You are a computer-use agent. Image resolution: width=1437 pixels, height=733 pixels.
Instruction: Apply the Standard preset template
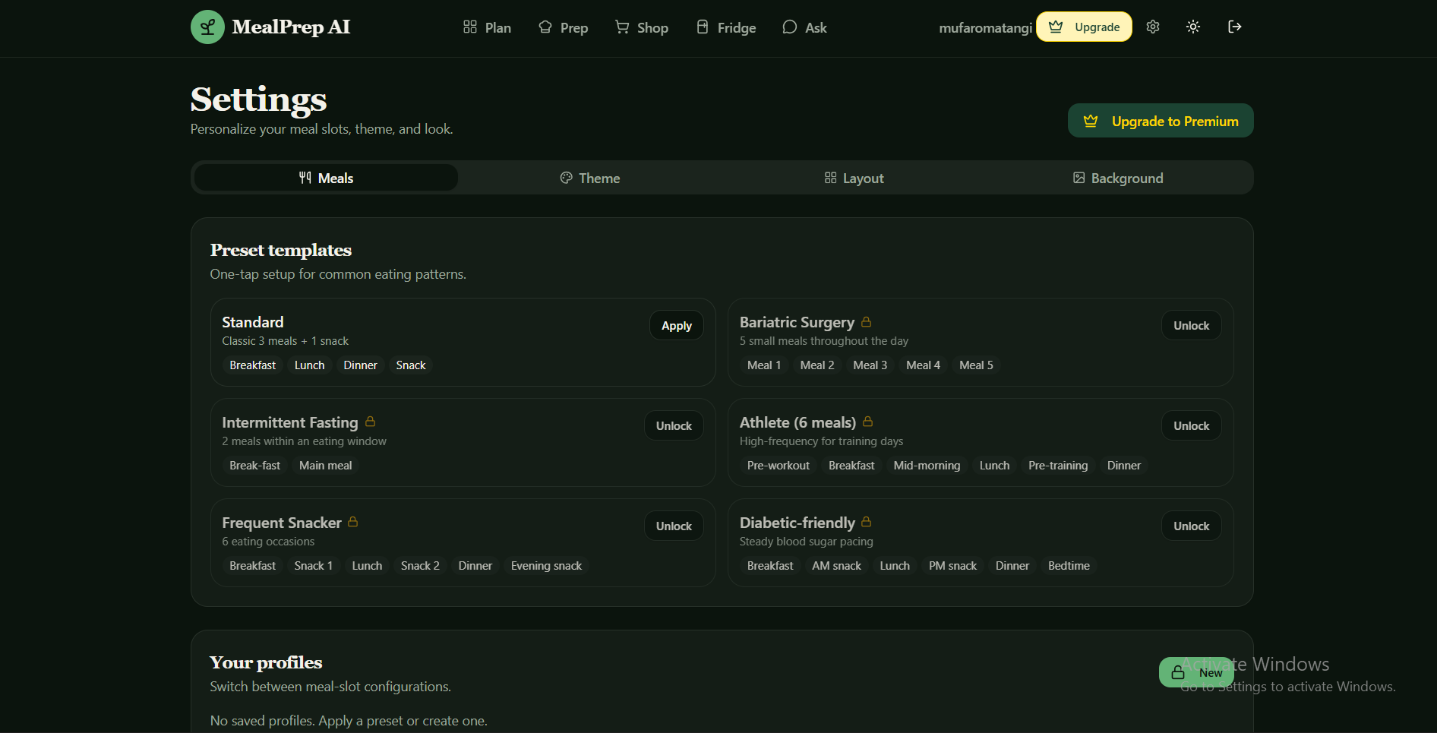point(677,325)
